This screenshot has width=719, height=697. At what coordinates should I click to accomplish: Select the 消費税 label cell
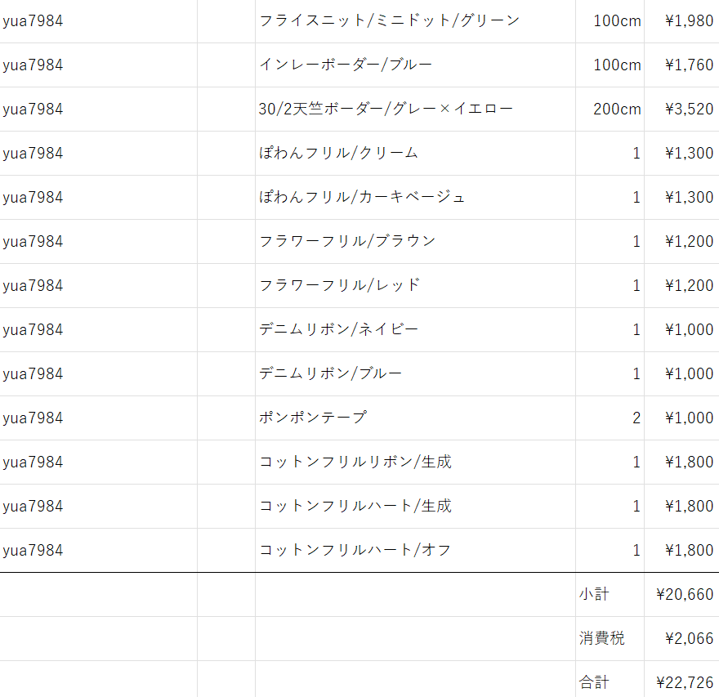610,638
